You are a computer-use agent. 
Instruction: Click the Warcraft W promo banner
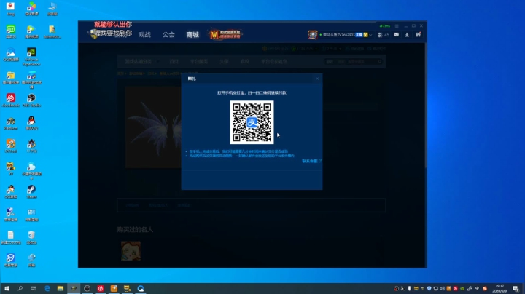click(225, 34)
